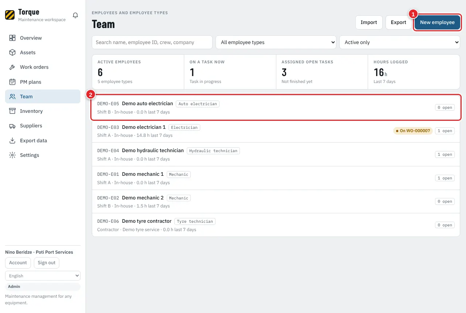Click the Tyre technician type tag
Screen dimensions: 466x313
195,221
